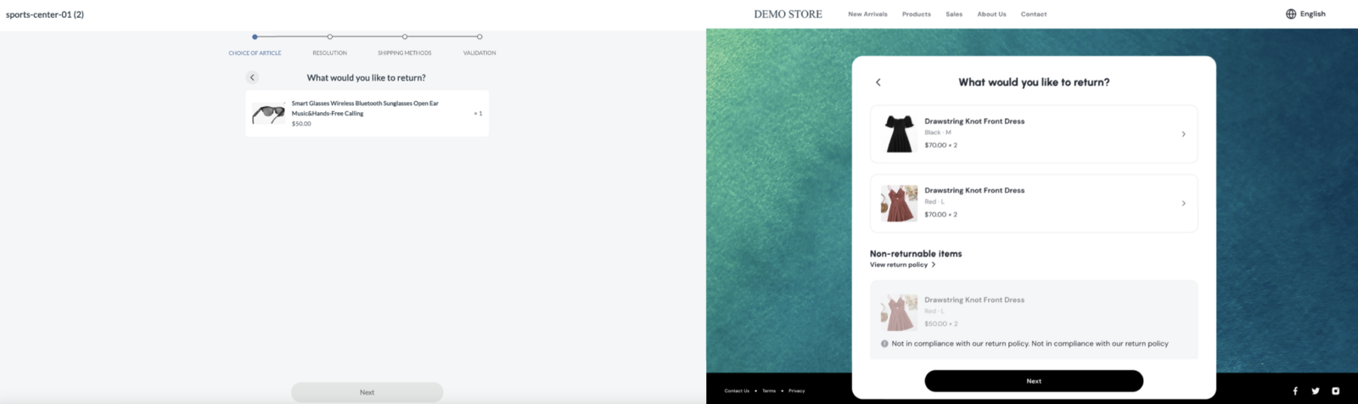The width and height of the screenshot is (1358, 404).
Task: Click the × 1 quantity on sunglasses row
Action: (x=478, y=114)
